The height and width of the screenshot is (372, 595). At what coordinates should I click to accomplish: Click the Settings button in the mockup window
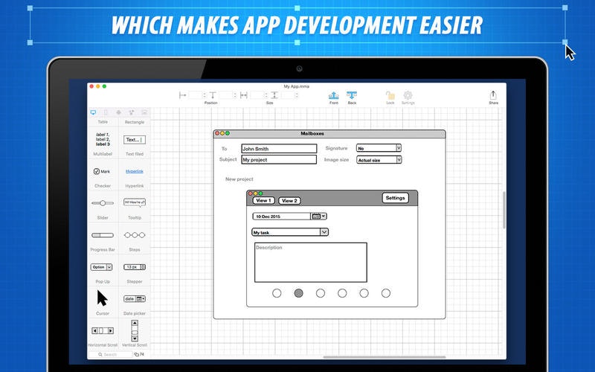coord(395,198)
